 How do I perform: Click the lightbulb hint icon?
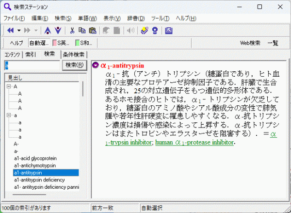[155, 30]
